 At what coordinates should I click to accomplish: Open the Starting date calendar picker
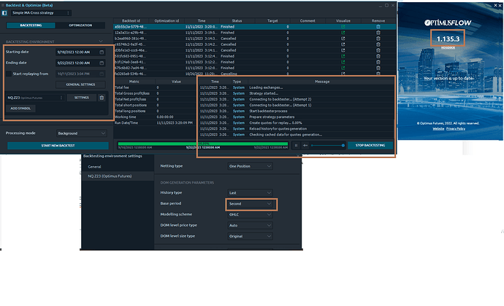click(x=102, y=52)
